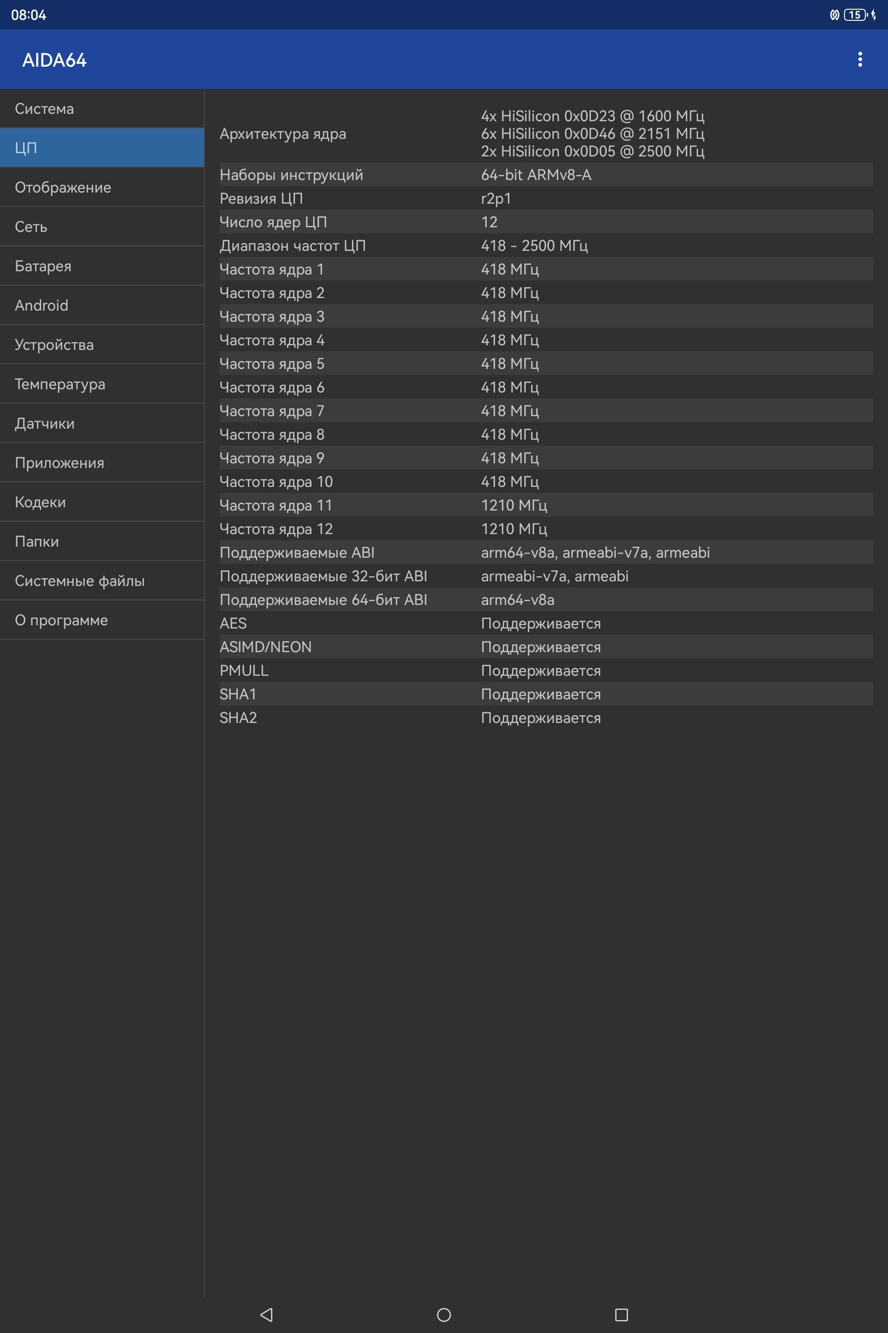
Task: Tap the battery indicator in status bar
Action: (x=855, y=15)
